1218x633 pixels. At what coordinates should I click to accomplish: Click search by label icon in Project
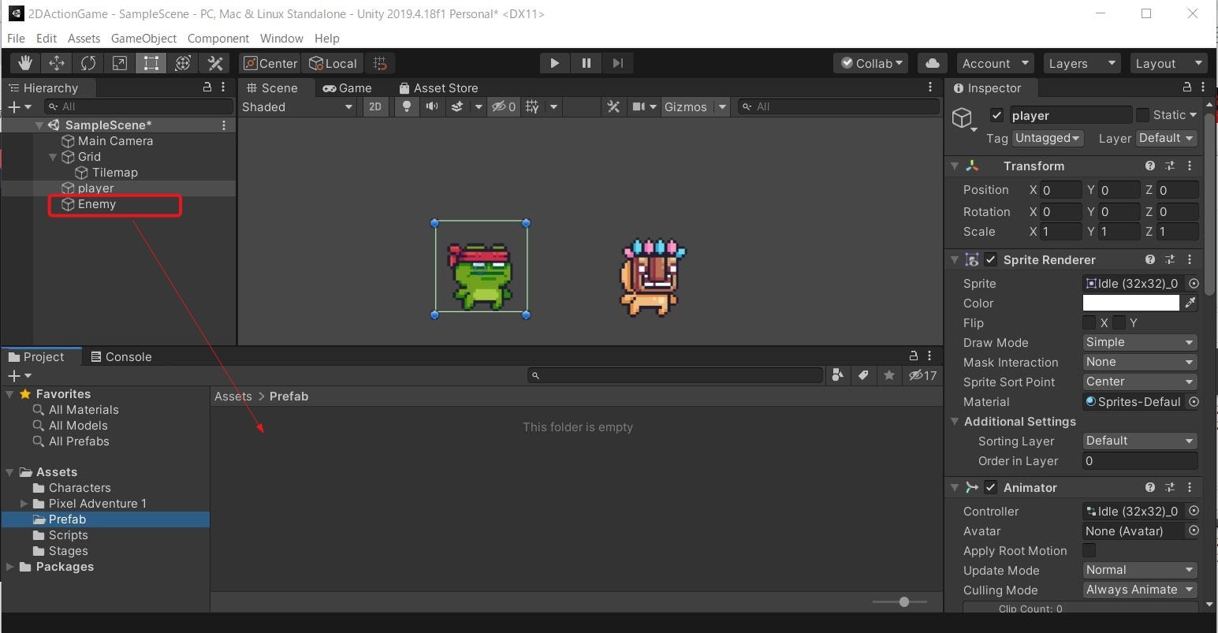(x=863, y=375)
